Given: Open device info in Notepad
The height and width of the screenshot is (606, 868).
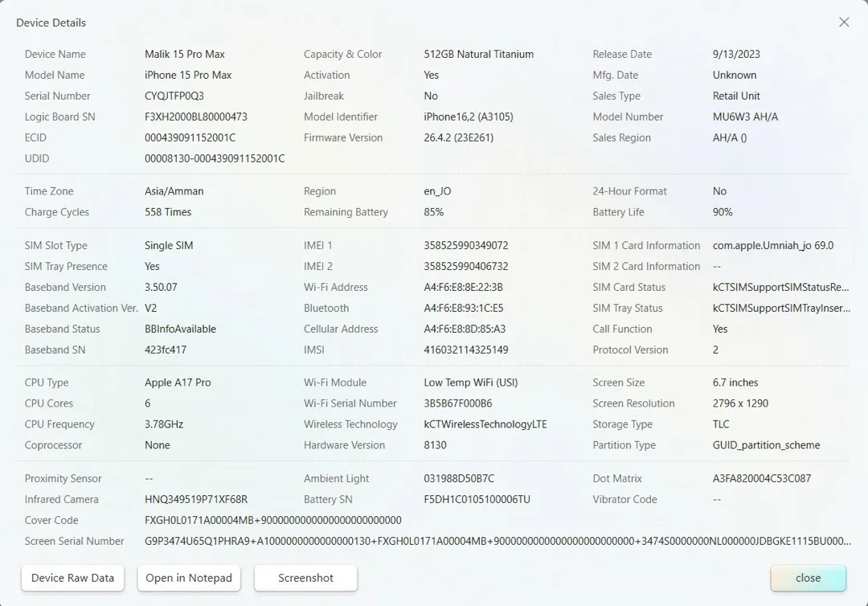Looking at the screenshot, I should coord(189,578).
